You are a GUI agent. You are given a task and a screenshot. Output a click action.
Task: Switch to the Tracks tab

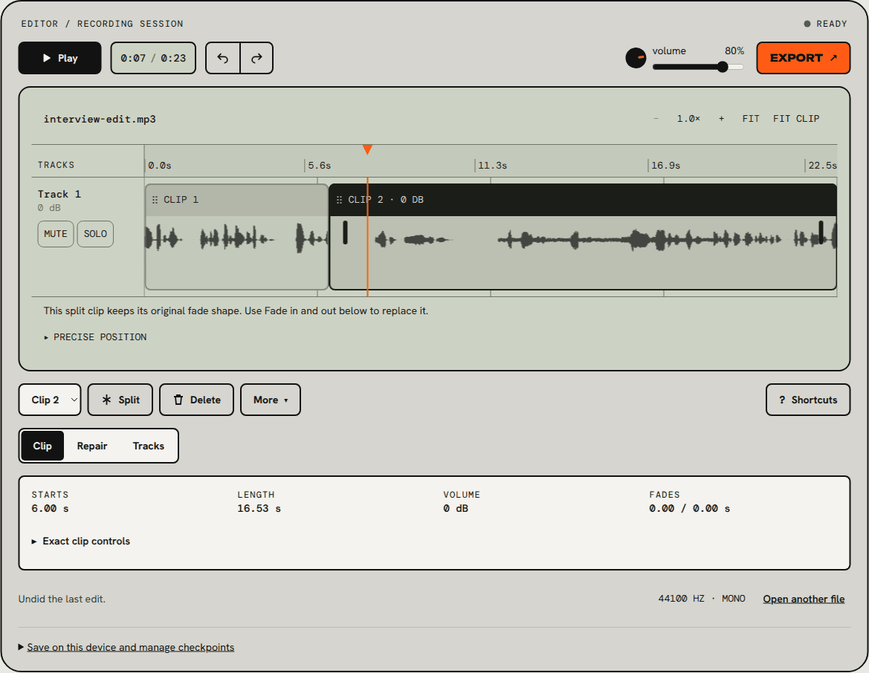pyautogui.click(x=149, y=446)
